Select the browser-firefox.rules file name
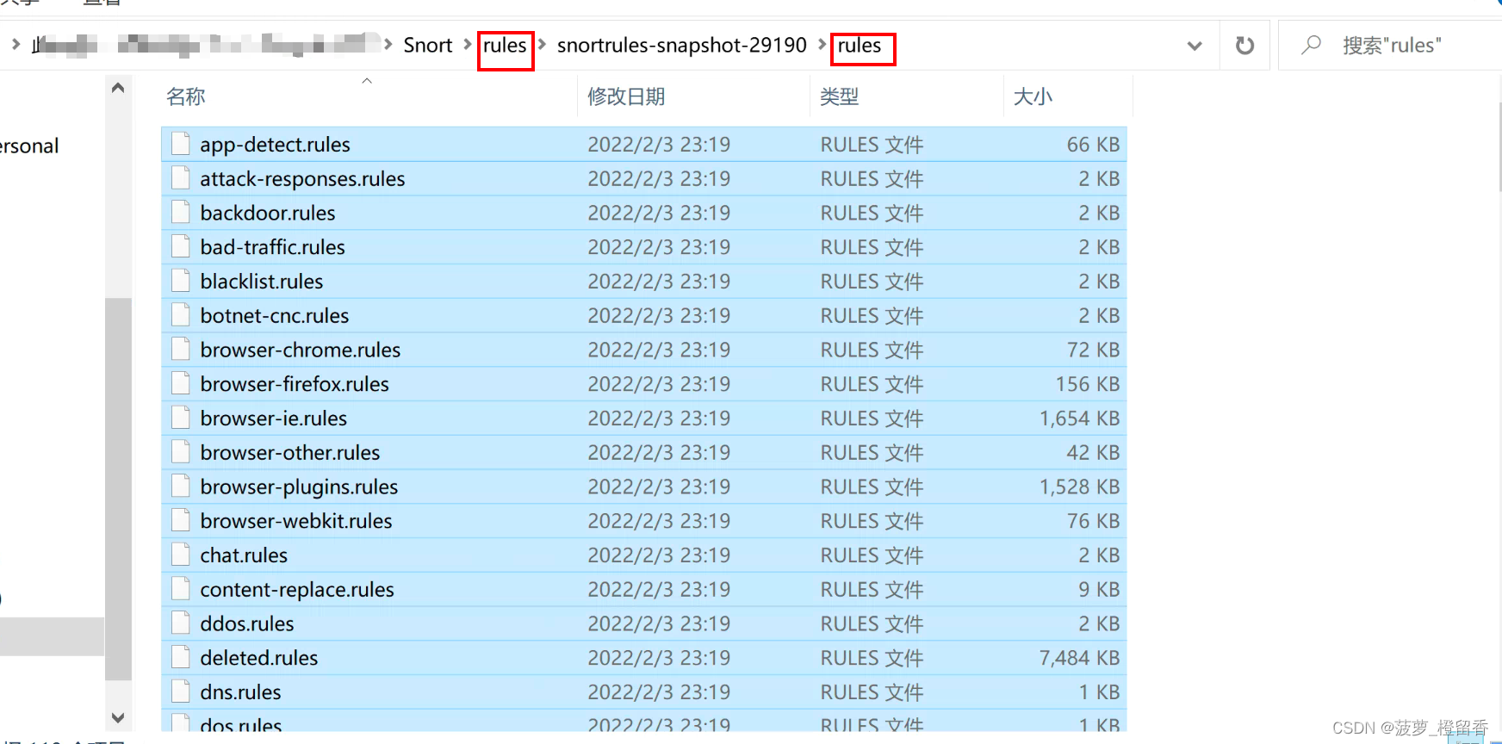 coord(295,384)
